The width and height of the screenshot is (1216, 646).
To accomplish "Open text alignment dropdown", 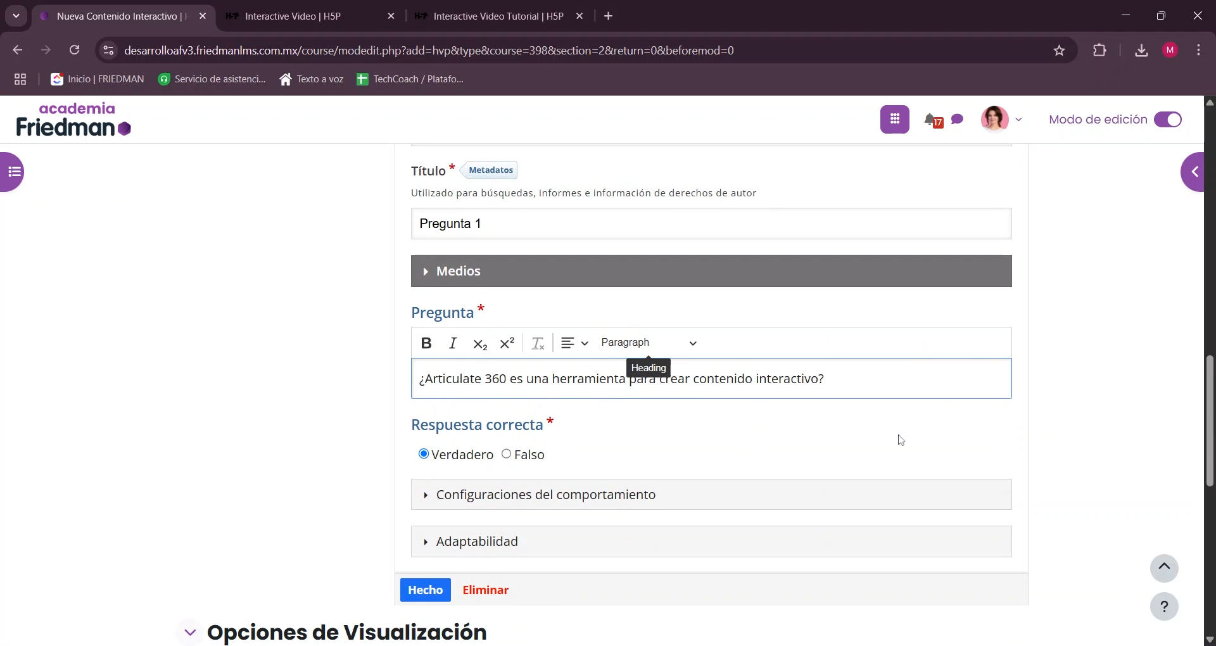I will point(574,343).
